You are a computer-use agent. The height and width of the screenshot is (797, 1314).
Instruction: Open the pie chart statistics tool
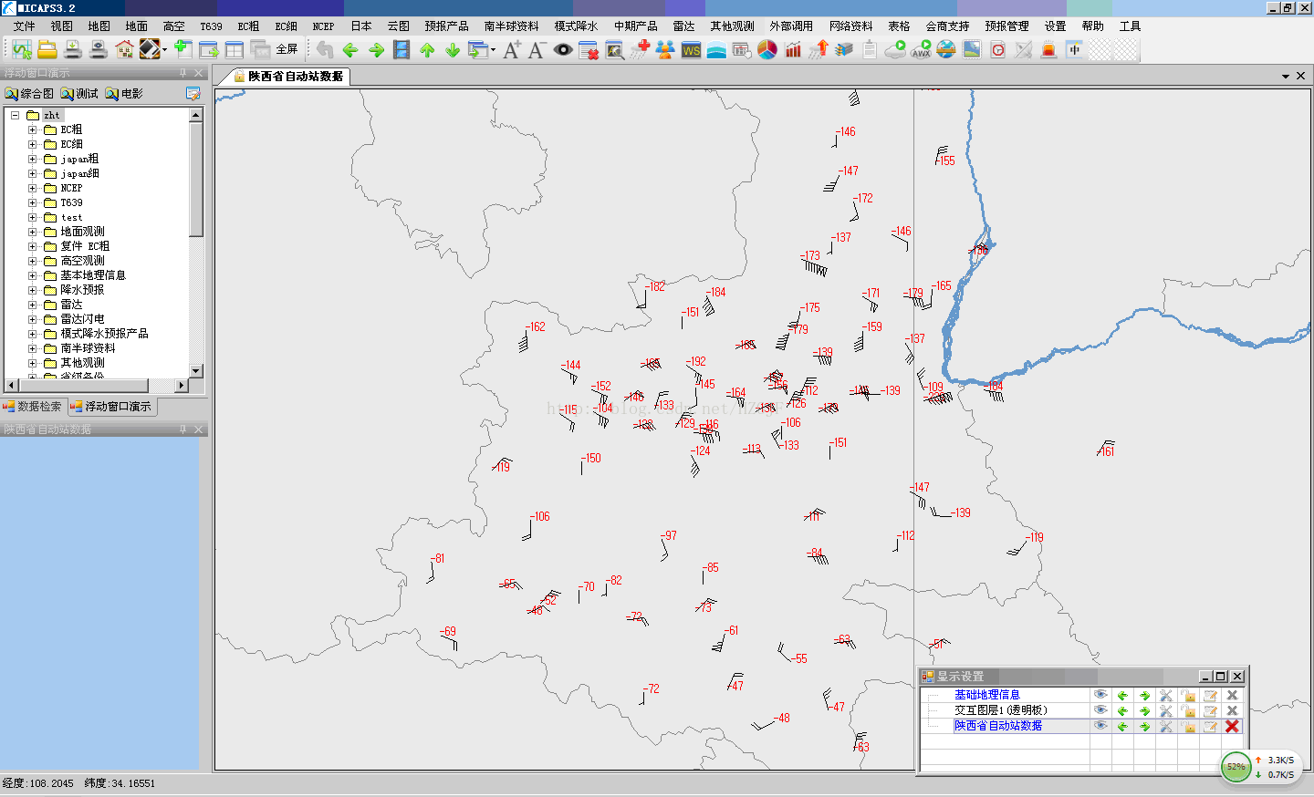[x=766, y=50]
